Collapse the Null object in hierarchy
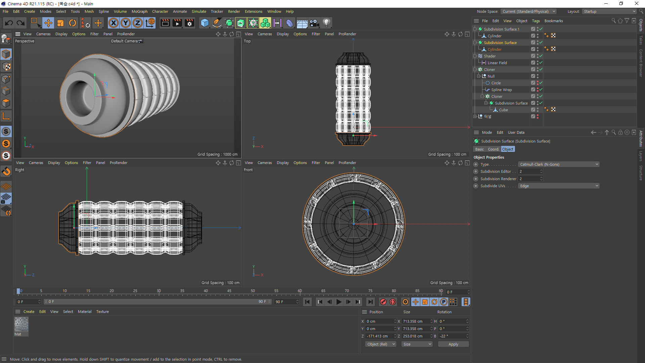645x363 pixels. 478,76
